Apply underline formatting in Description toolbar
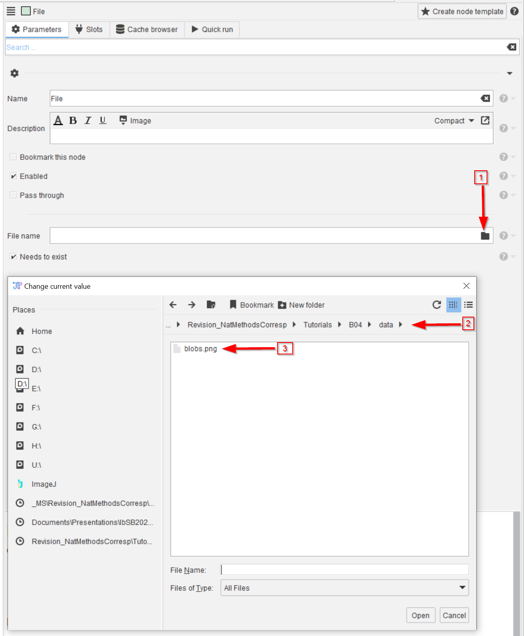 click(x=103, y=121)
